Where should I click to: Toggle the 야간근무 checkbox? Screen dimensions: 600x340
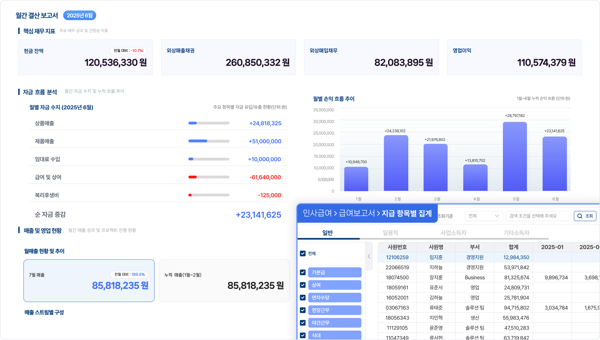coord(302,323)
